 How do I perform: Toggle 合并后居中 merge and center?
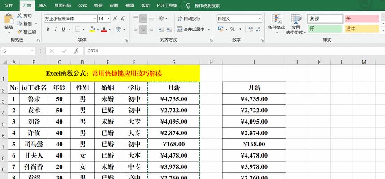191,30
